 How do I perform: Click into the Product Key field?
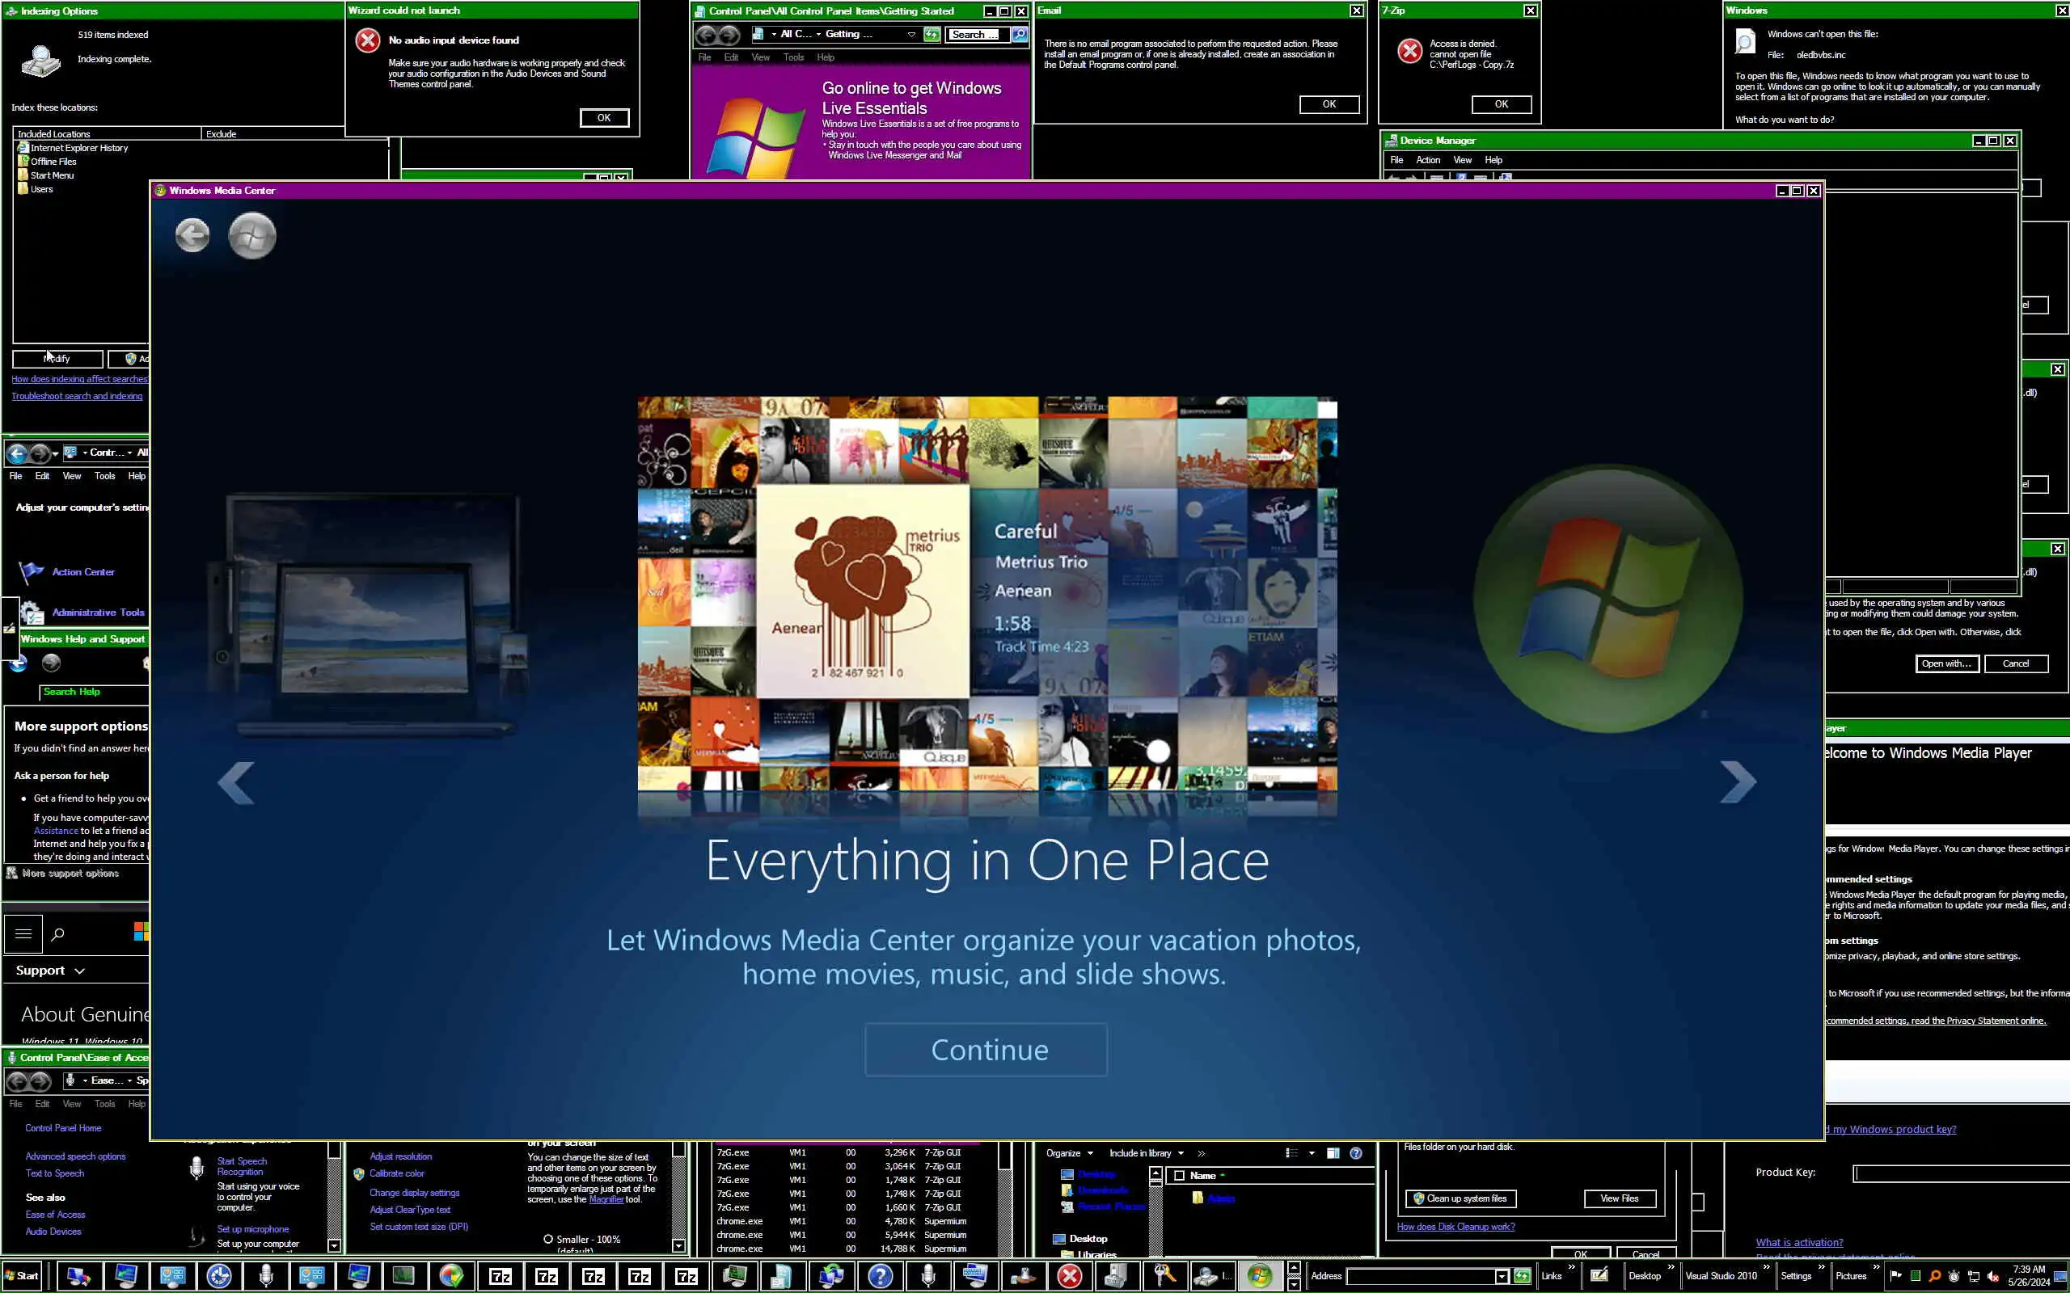coord(1958,1173)
